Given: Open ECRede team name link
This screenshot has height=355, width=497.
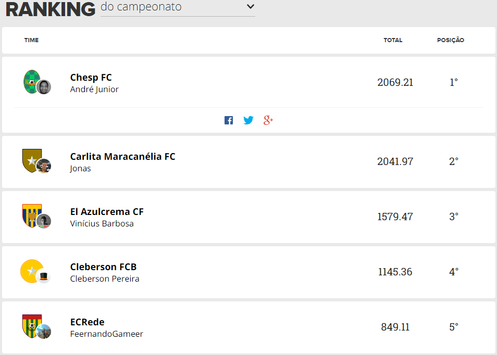Looking at the screenshot, I should pos(87,322).
